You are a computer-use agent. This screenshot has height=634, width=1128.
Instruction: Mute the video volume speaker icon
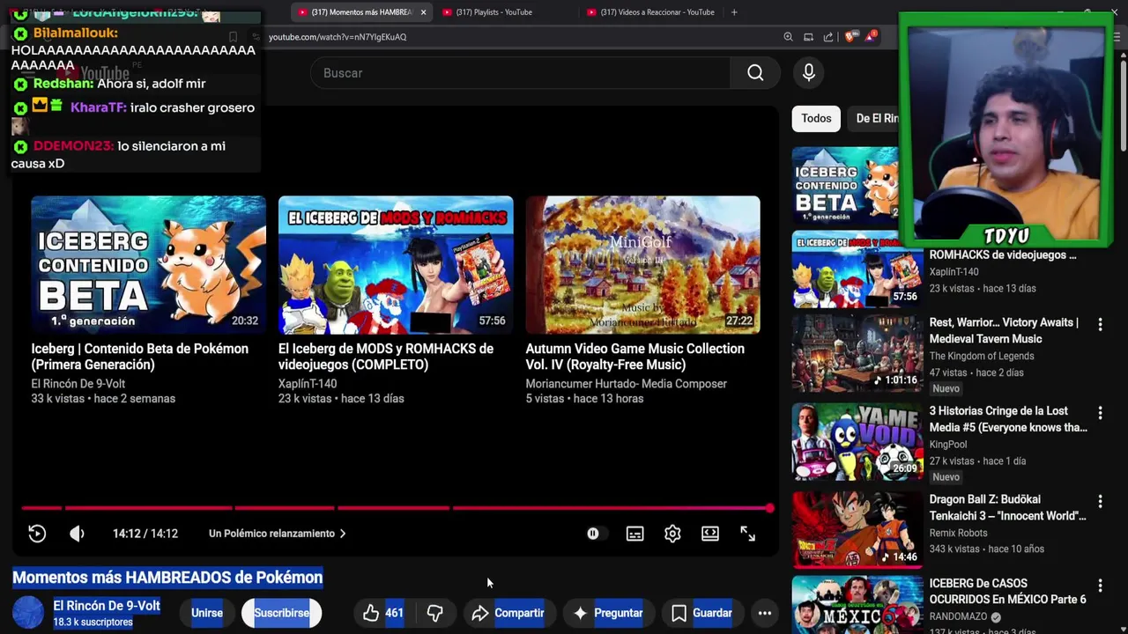[x=78, y=534]
